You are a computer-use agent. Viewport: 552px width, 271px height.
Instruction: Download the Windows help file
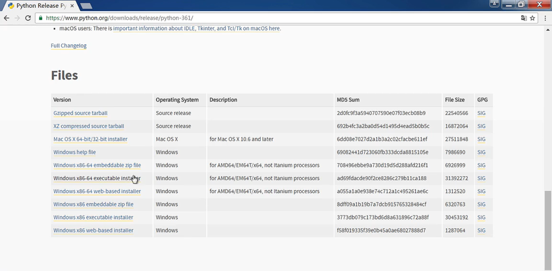pyautogui.click(x=75, y=152)
